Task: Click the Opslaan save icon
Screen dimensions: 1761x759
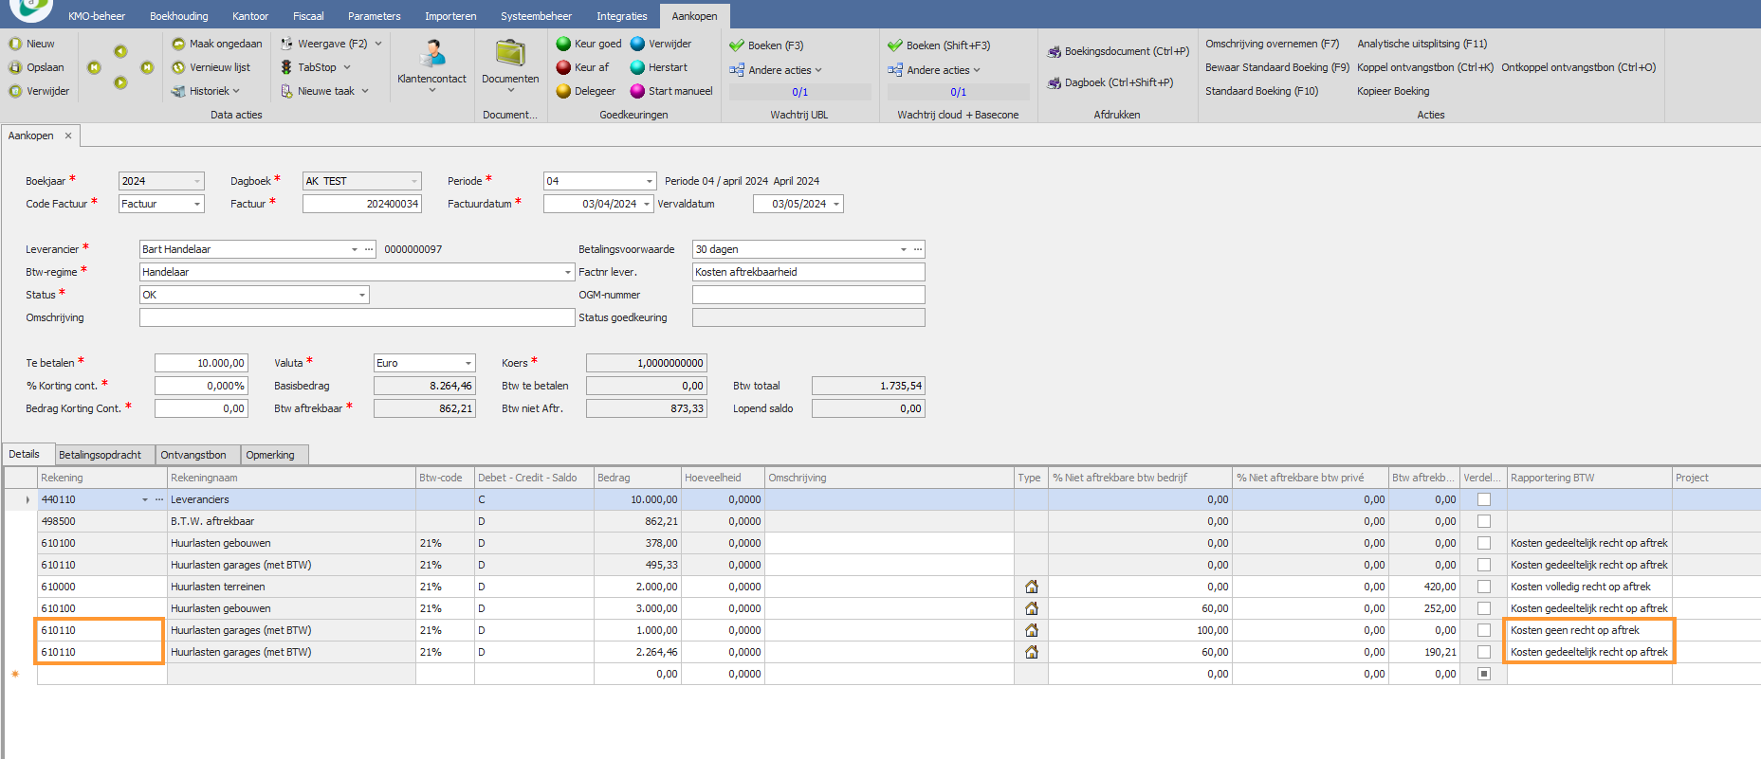Action: point(15,67)
